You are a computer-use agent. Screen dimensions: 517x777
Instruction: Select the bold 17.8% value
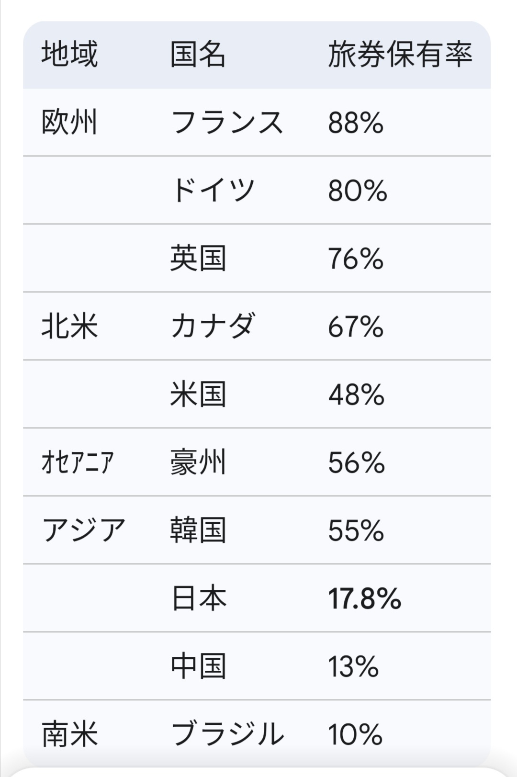coord(364,599)
